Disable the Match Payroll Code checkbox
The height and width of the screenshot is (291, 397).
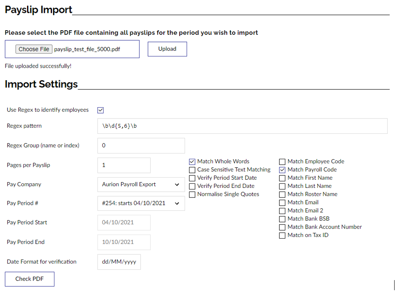pyautogui.click(x=282, y=170)
